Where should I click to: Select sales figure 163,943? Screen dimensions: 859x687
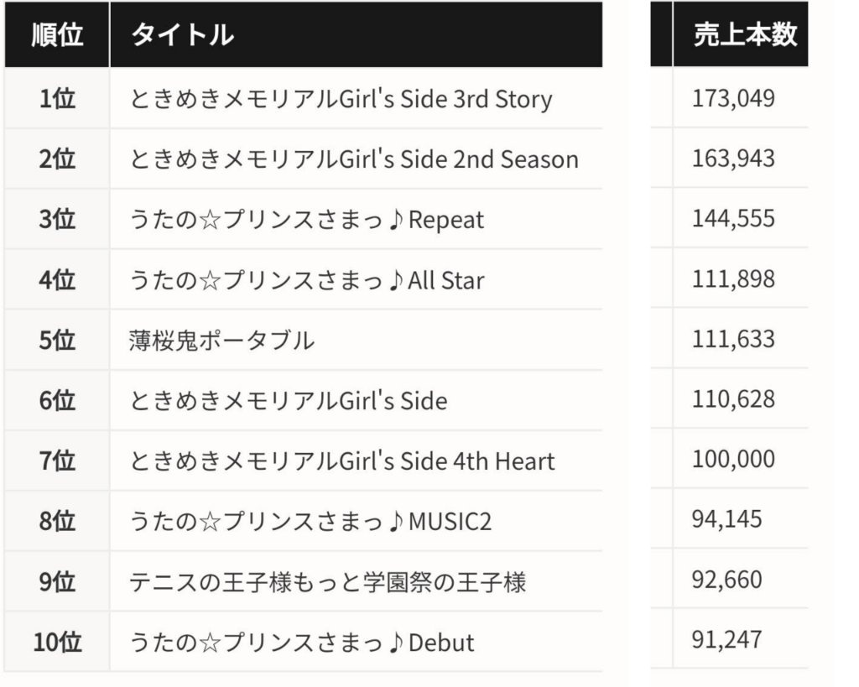[733, 159]
